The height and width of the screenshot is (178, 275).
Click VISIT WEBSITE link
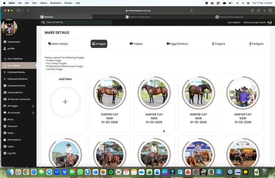pyautogui.click(x=234, y=22)
